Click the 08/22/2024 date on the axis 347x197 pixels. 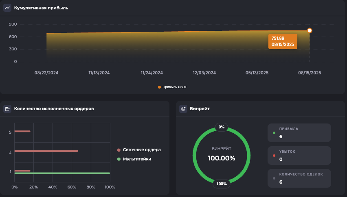[46, 73]
